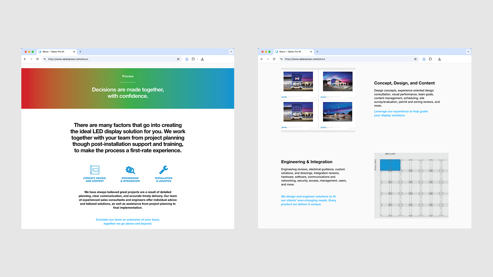The image size is (493, 277).
Task: Select About — Optec Pro AV tab in right window
Action: pos(293,52)
